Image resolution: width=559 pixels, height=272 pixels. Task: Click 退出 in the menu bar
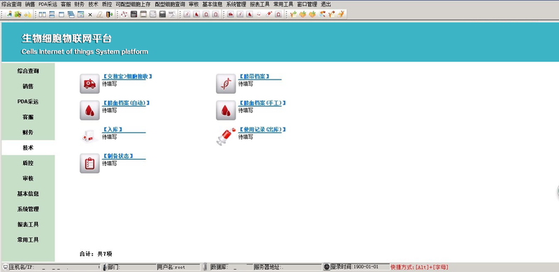[x=326, y=4]
